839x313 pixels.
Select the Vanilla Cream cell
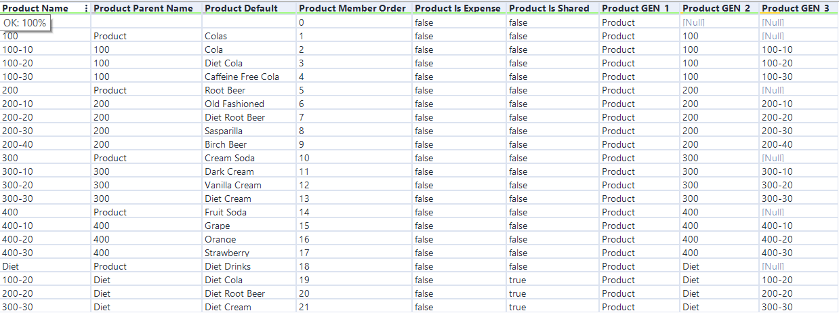point(232,185)
